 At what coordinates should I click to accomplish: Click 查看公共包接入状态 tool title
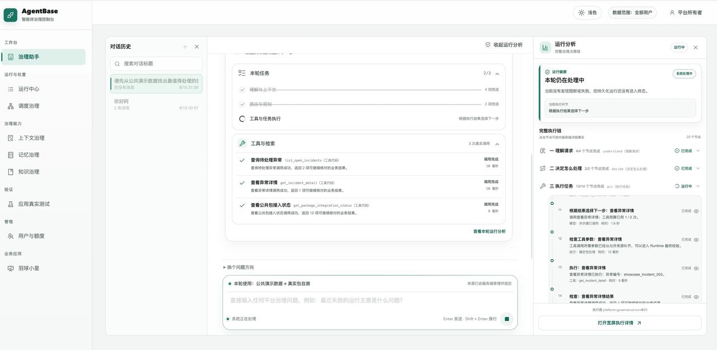pyautogui.click(x=271, y=205)
